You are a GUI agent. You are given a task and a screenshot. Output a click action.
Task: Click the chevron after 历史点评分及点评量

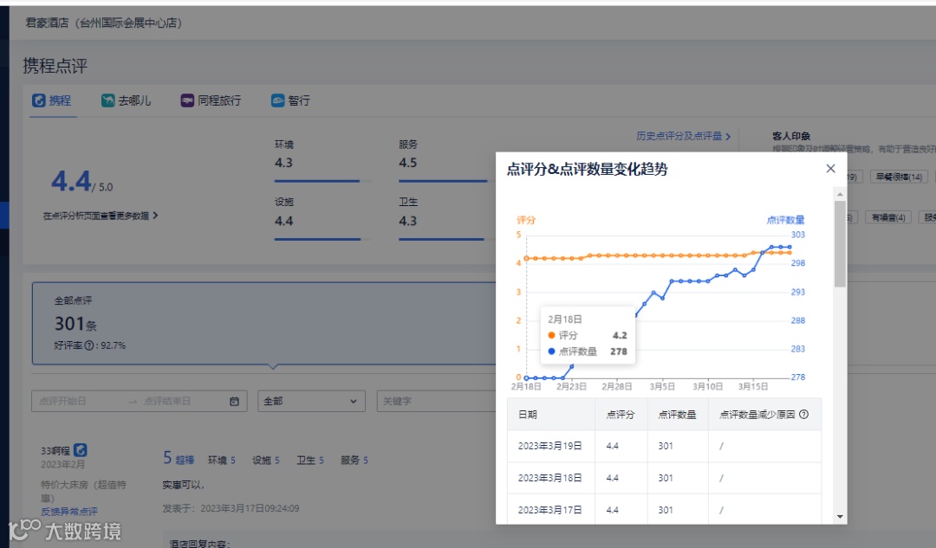[x=728, y=137]
